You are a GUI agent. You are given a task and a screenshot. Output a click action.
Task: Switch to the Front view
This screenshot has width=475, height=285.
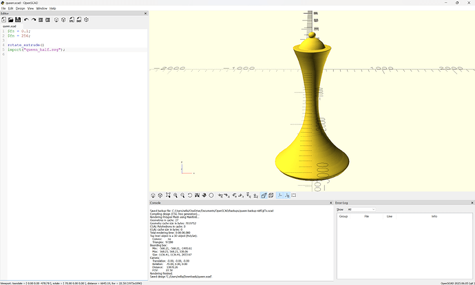pyautogui.click(x=249, y=196)
